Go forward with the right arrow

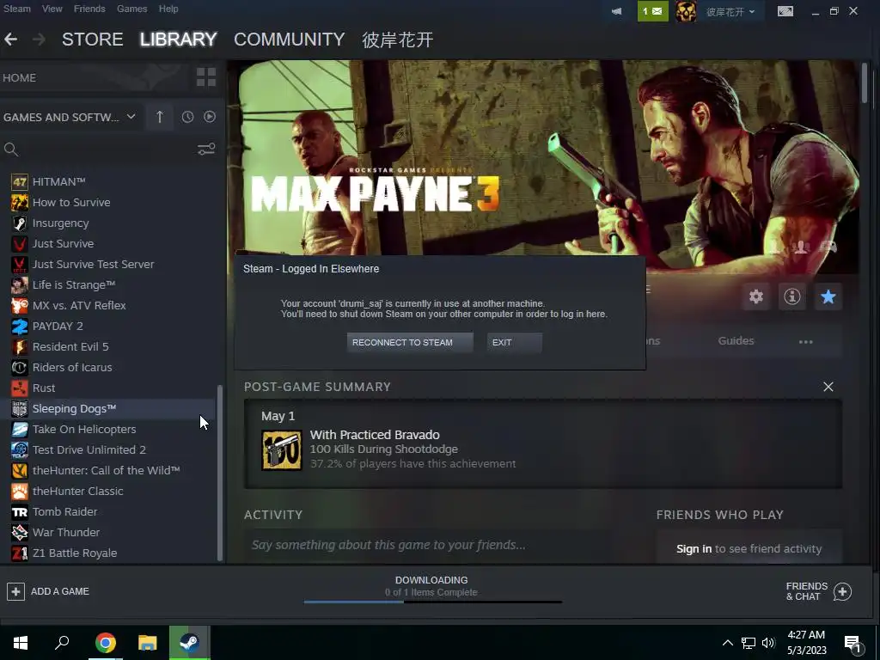[x=39, y=40]
